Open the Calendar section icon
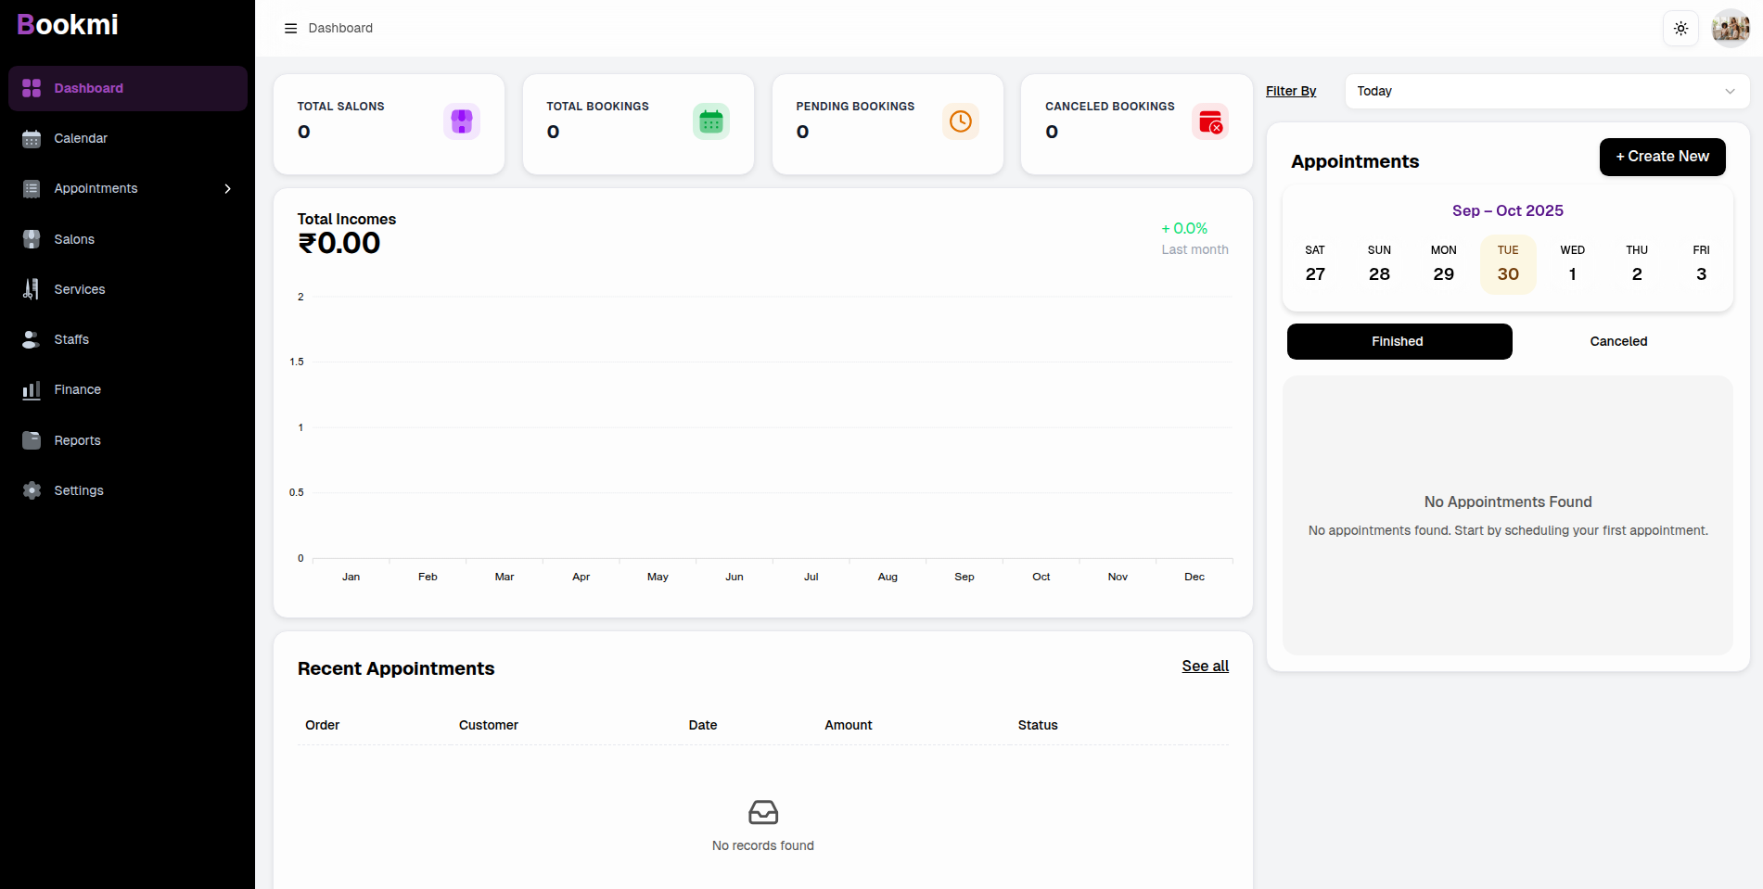Viewport: 1763px width, 889px height. pyautogui.click(x=32, y=138)
